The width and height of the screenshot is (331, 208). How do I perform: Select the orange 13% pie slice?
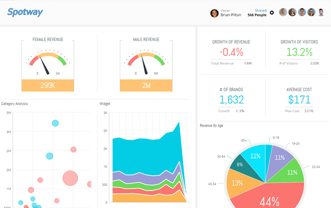[240, 183]
